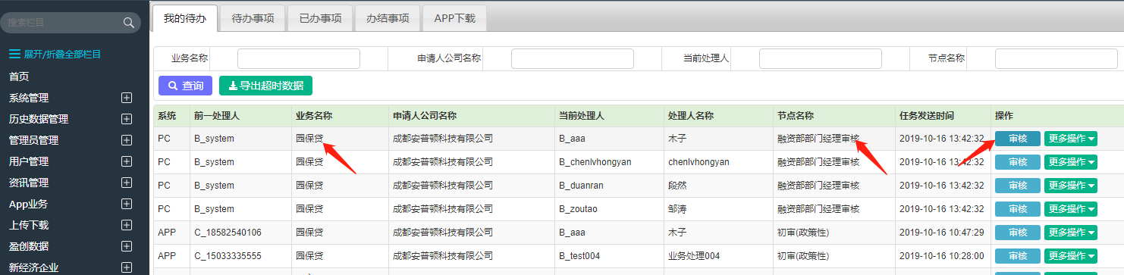Viewport: 1124px width, 275px height.
Task: Toggle expand/collapse all columns hamburger icon
Action: (14, 54)
